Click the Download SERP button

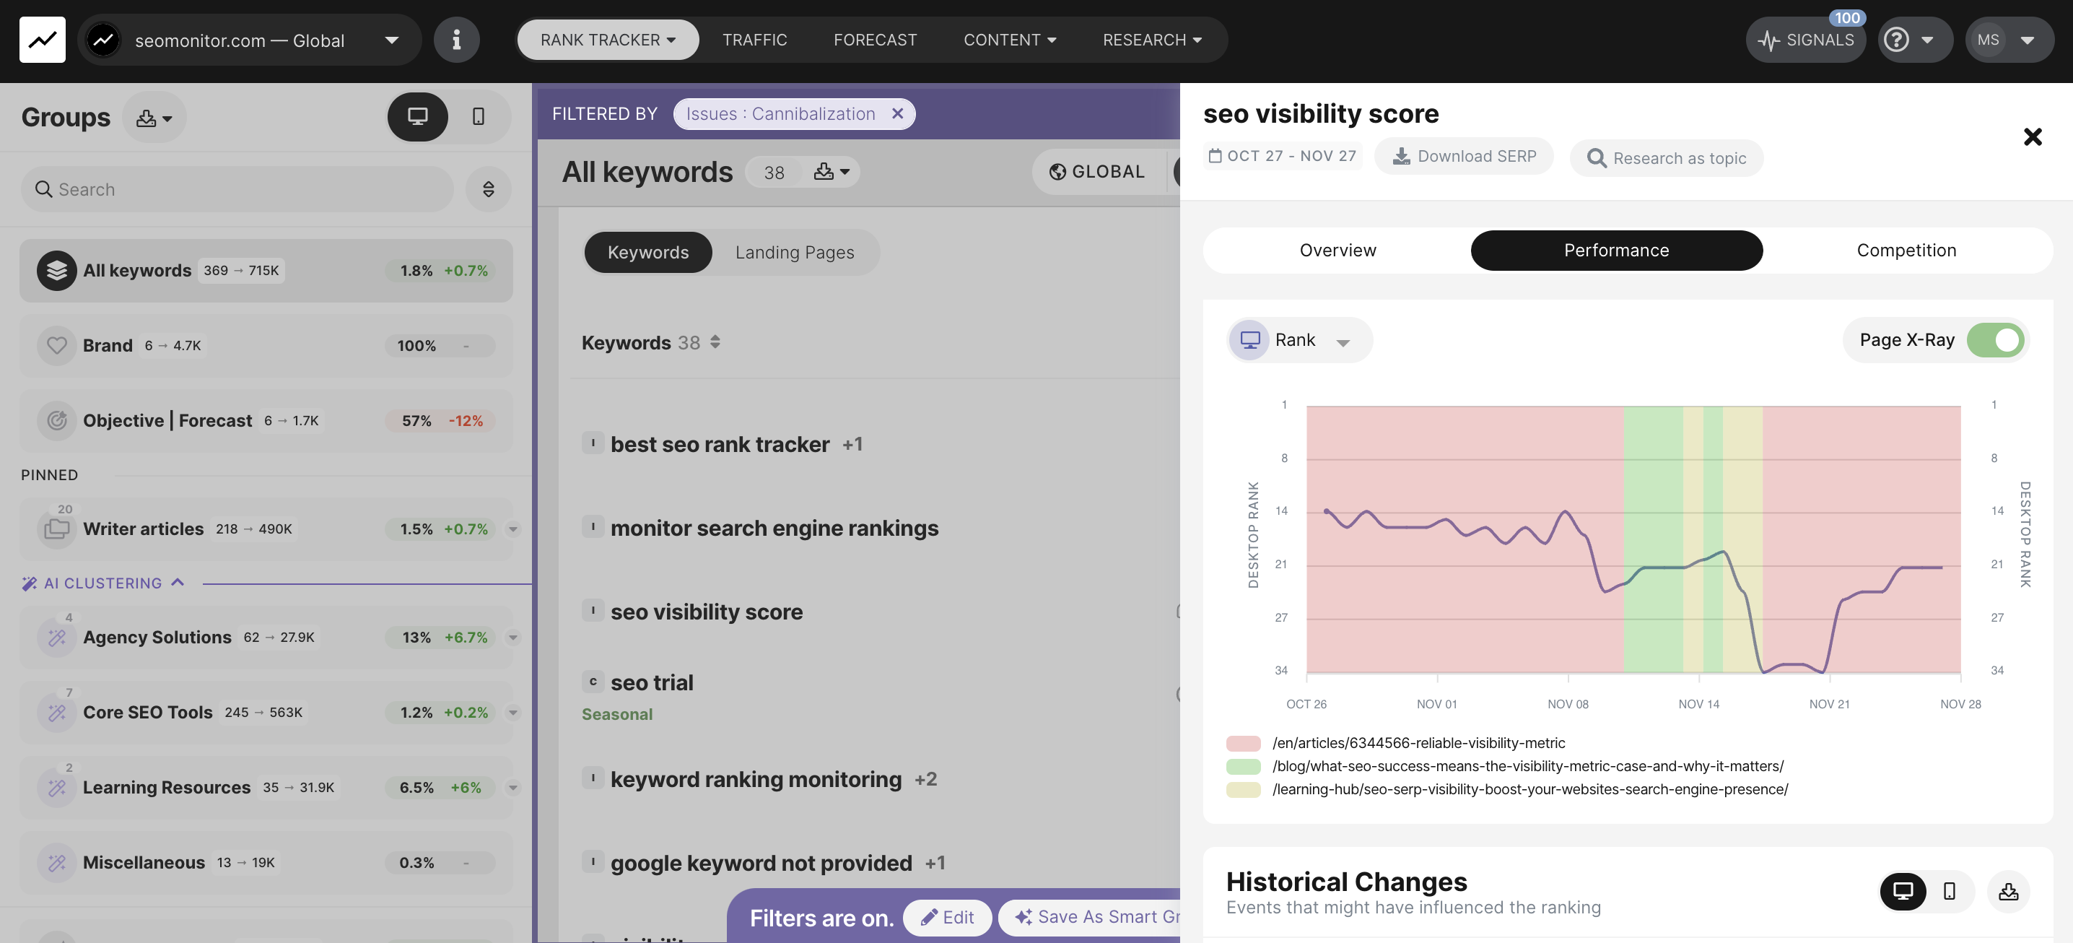(x=1464, y=156)
